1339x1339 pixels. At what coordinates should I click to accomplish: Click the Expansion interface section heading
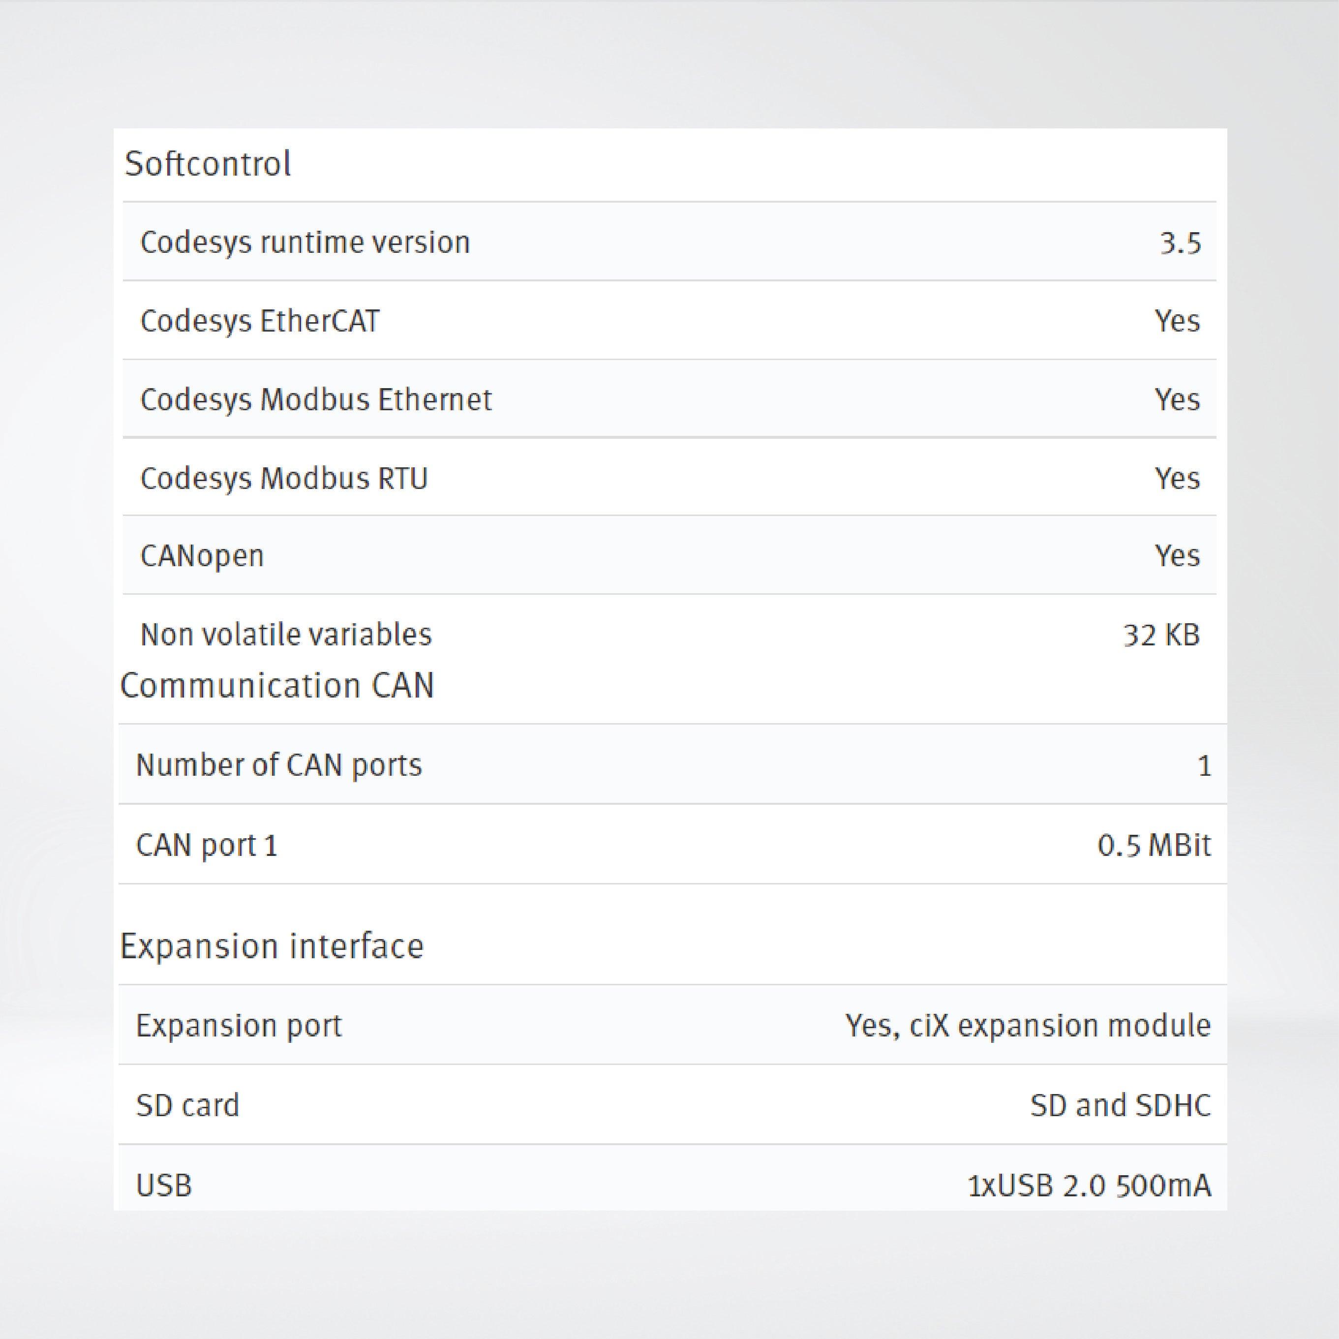[x=272, y=947]
